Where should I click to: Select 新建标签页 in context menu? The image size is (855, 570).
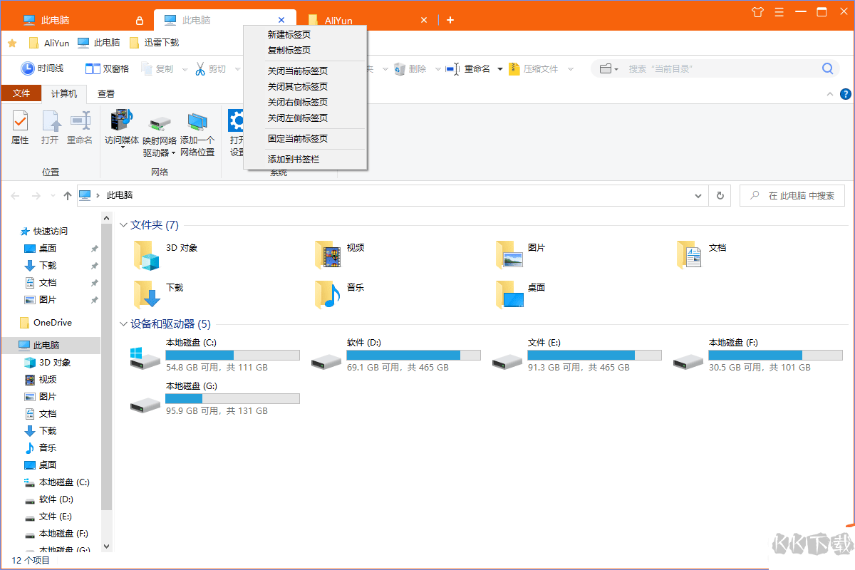point(289,35)
